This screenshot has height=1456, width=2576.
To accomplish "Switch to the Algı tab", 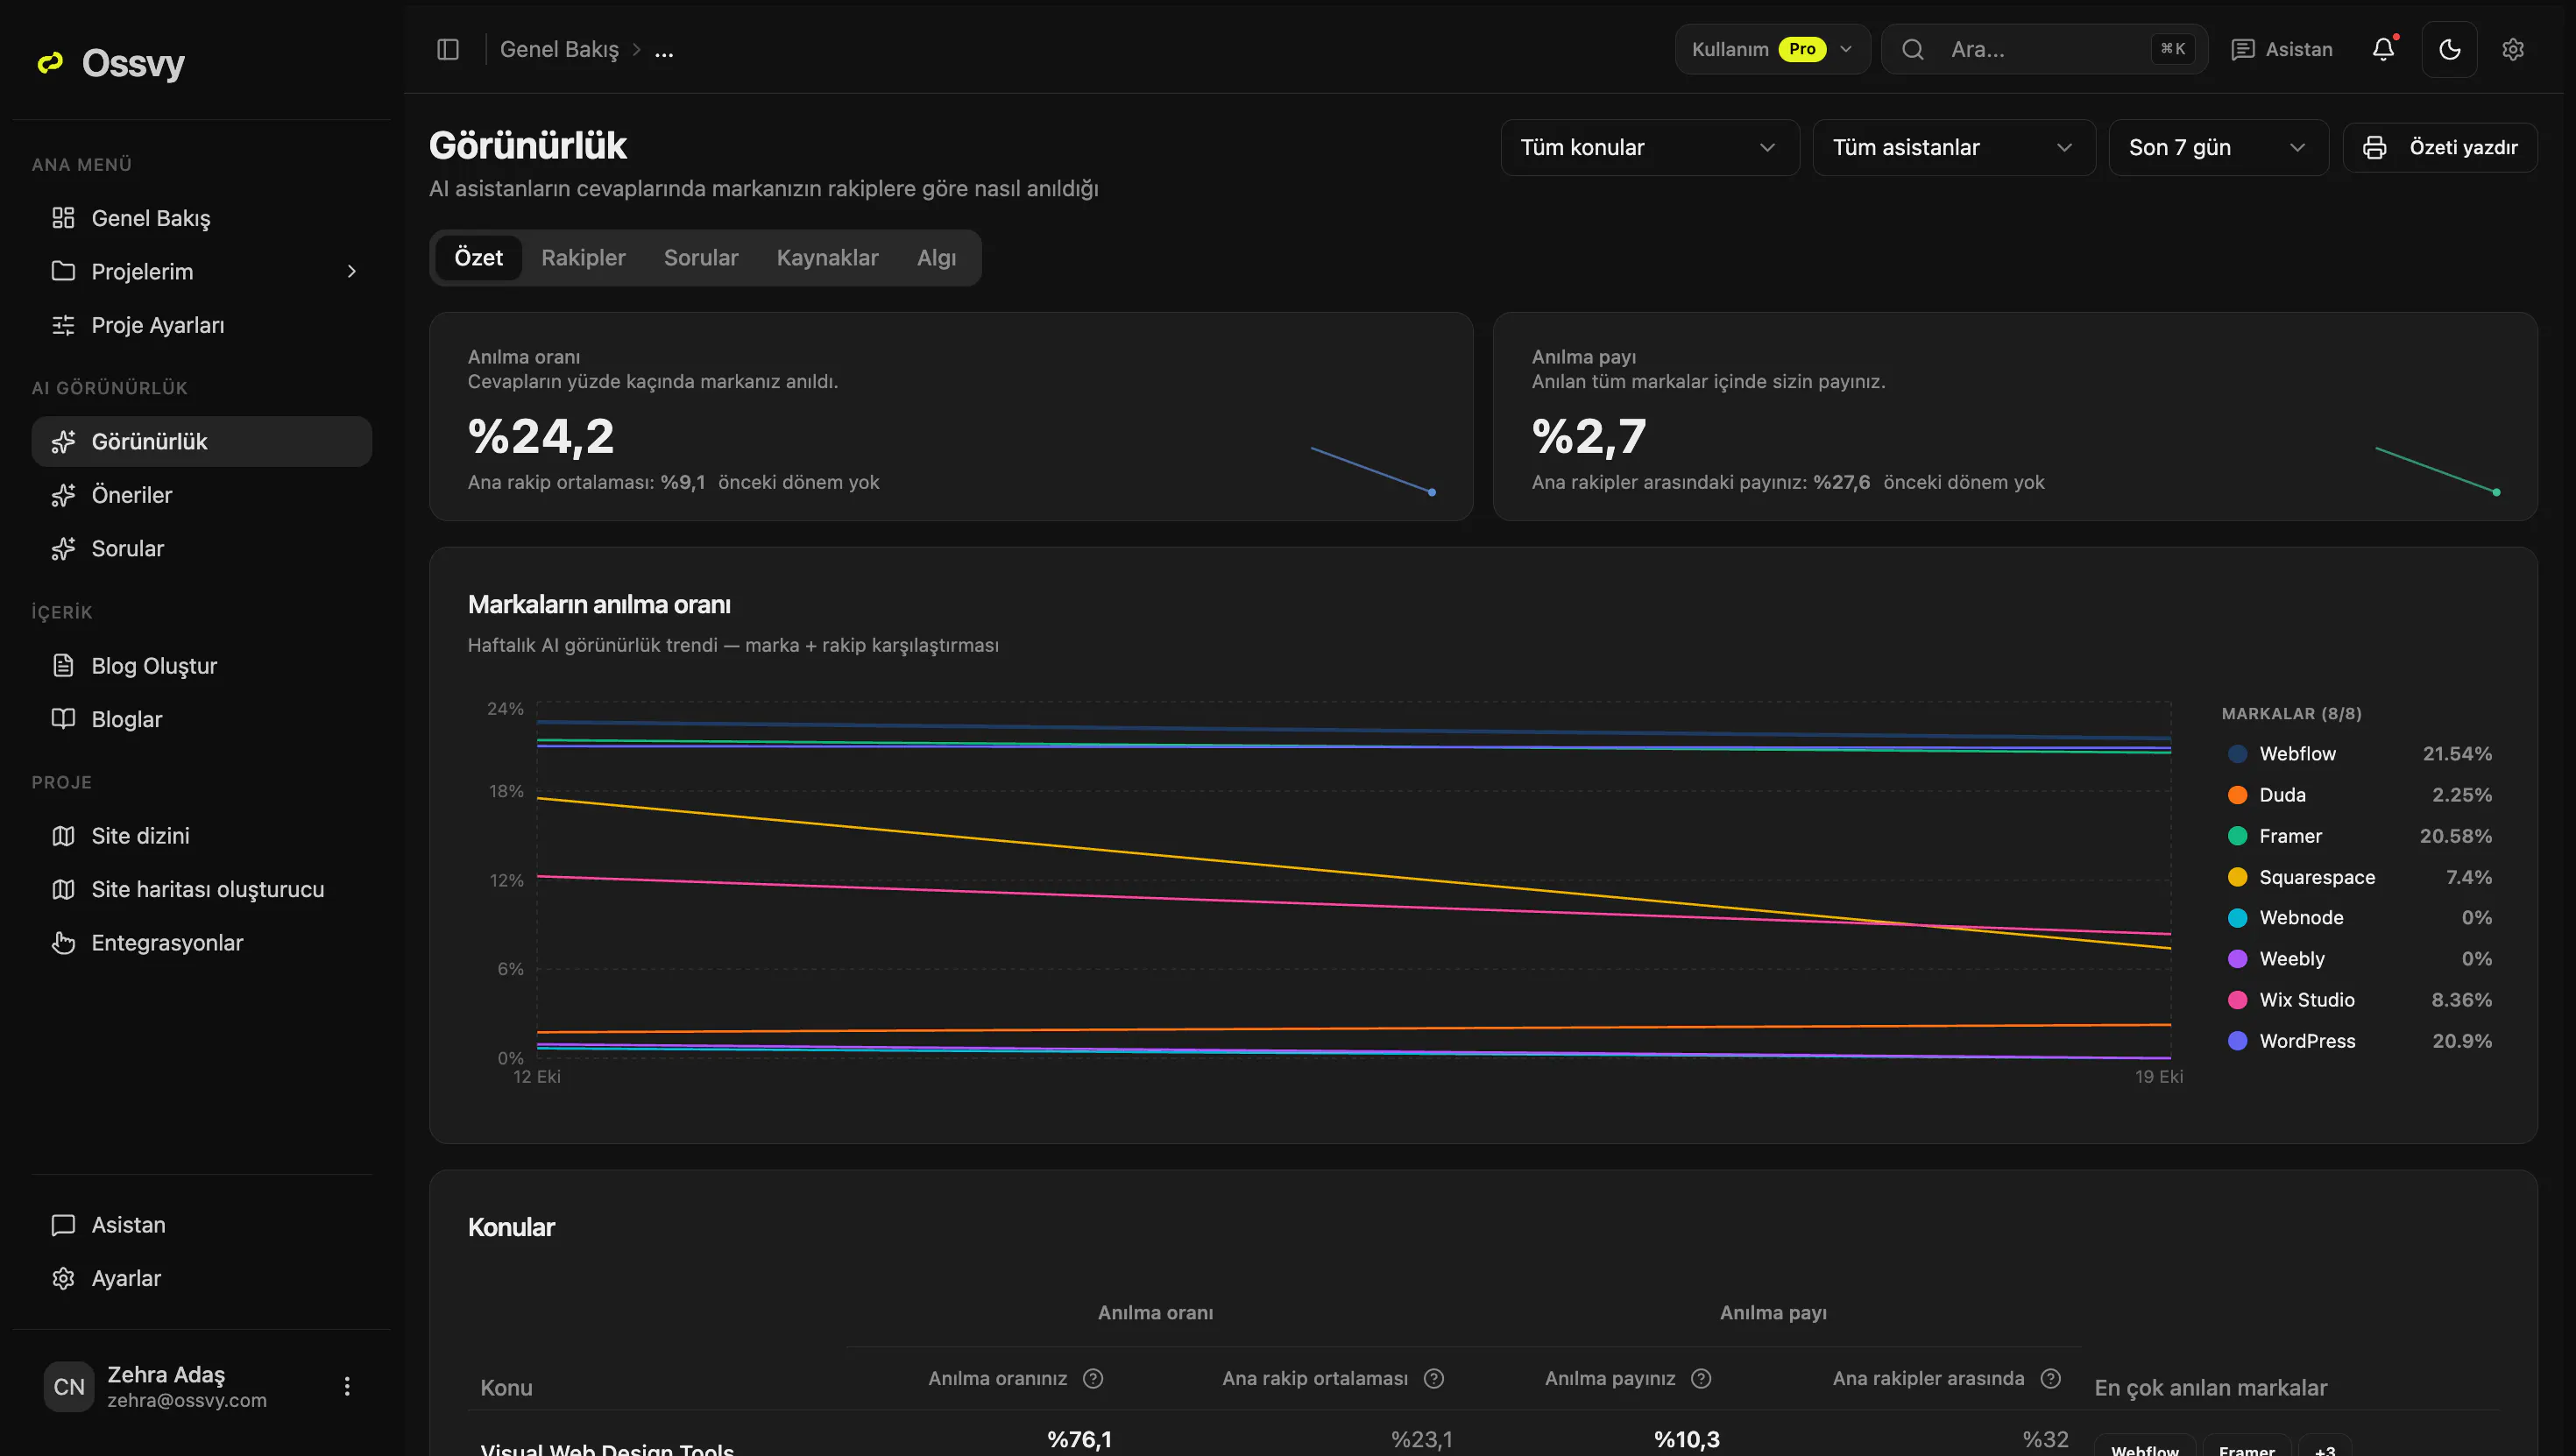I will pyautogui.click(x=936, y=258).
